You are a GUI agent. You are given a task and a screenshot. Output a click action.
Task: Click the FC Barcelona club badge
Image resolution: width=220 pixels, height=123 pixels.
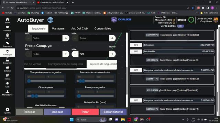pos(216,20)
